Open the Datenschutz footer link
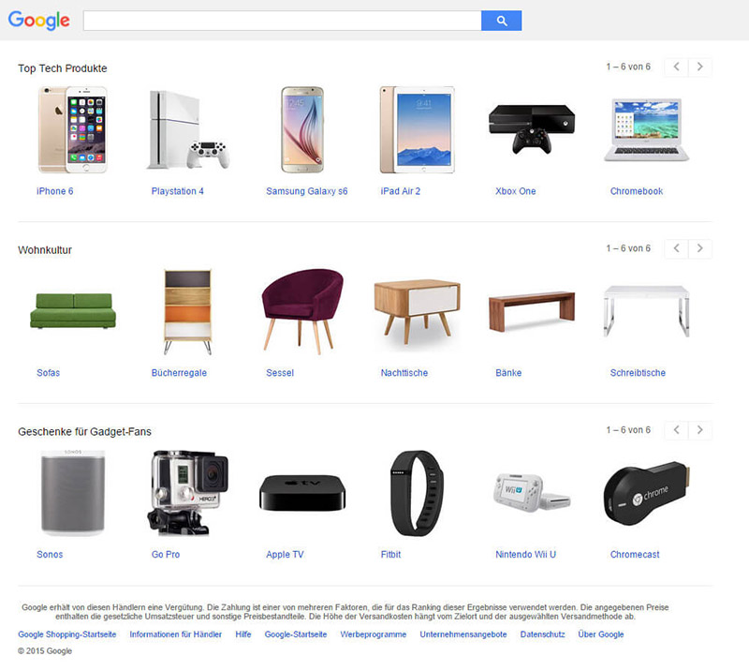The height and width of the screenshot is (671, 749). (542, 634)
